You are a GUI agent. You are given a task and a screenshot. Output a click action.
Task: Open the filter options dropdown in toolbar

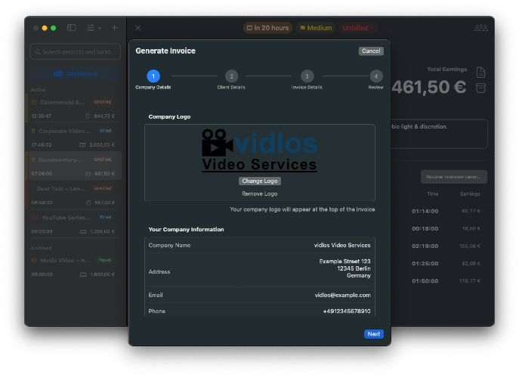(94, 28)
